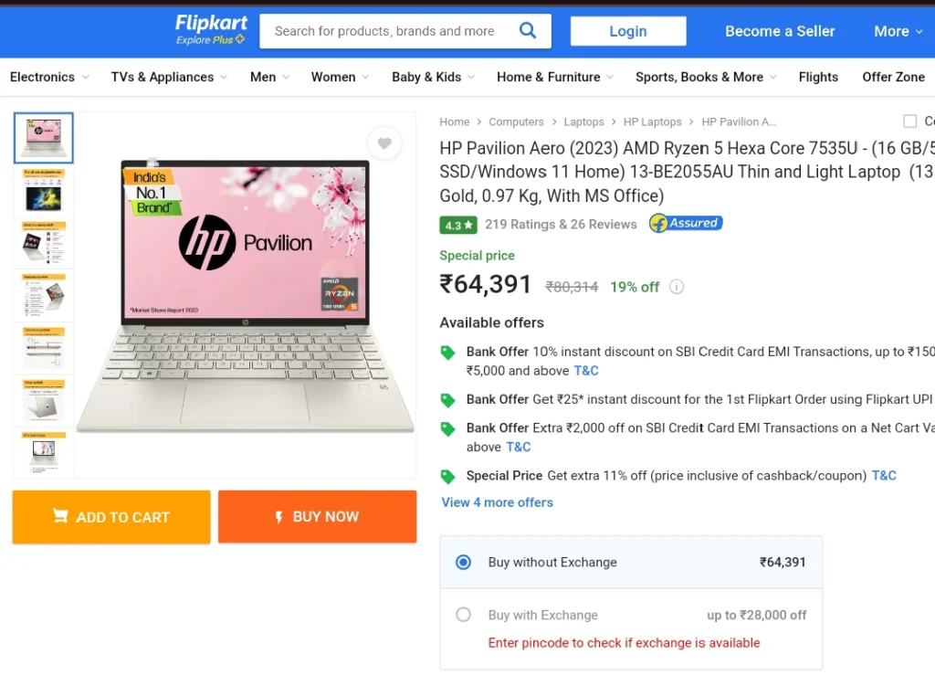Open the Flights menu item

(818, 77)
